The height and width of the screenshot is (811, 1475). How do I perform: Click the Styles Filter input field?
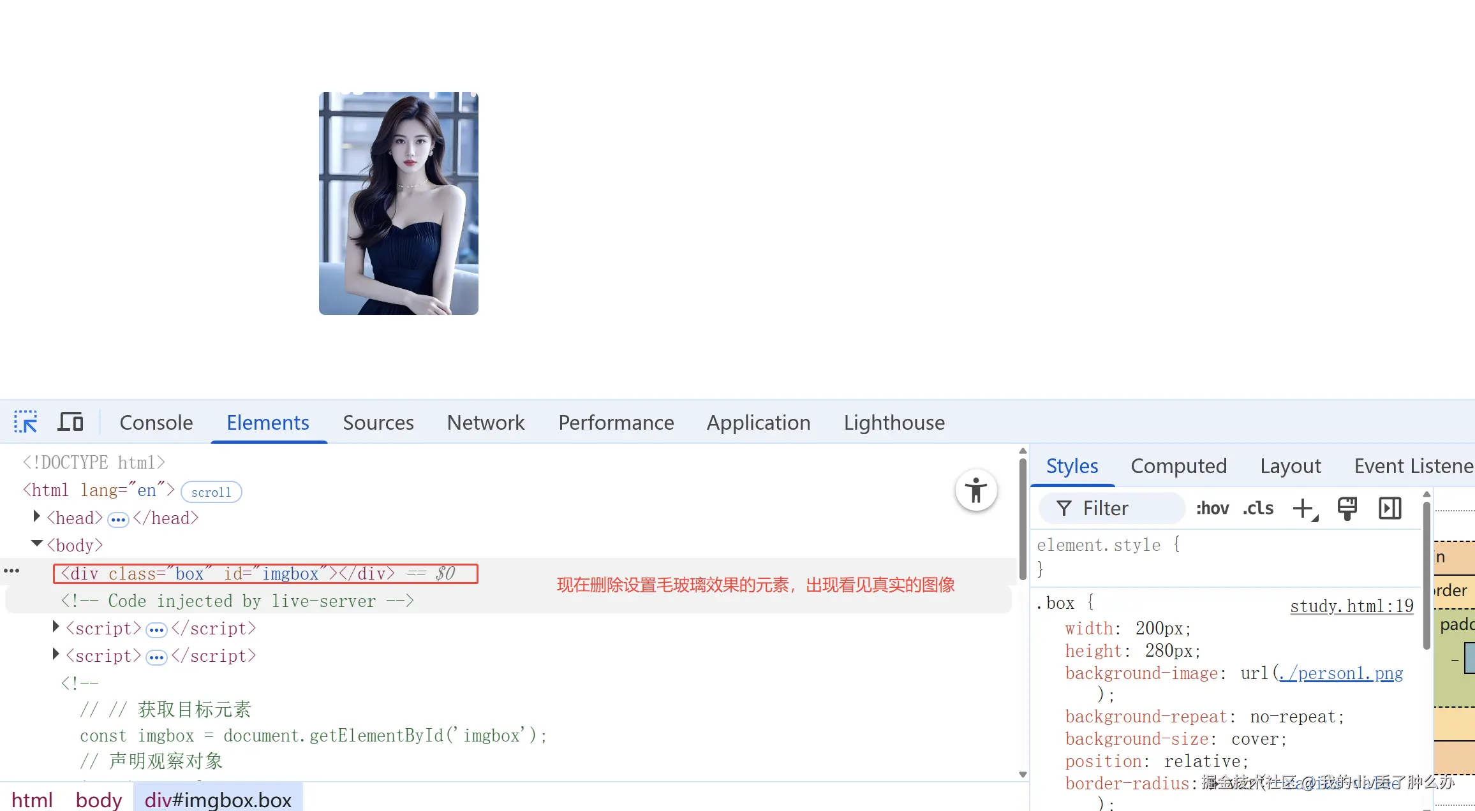coord(1123,509)
